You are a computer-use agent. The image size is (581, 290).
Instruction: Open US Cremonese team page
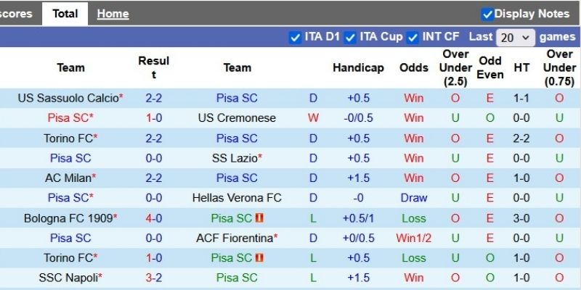[x=236, y=117]
